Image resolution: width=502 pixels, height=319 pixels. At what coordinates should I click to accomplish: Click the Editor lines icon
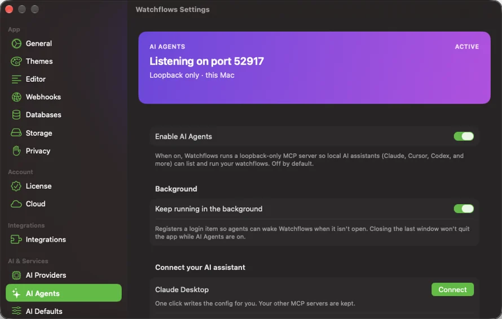point(16,79)
